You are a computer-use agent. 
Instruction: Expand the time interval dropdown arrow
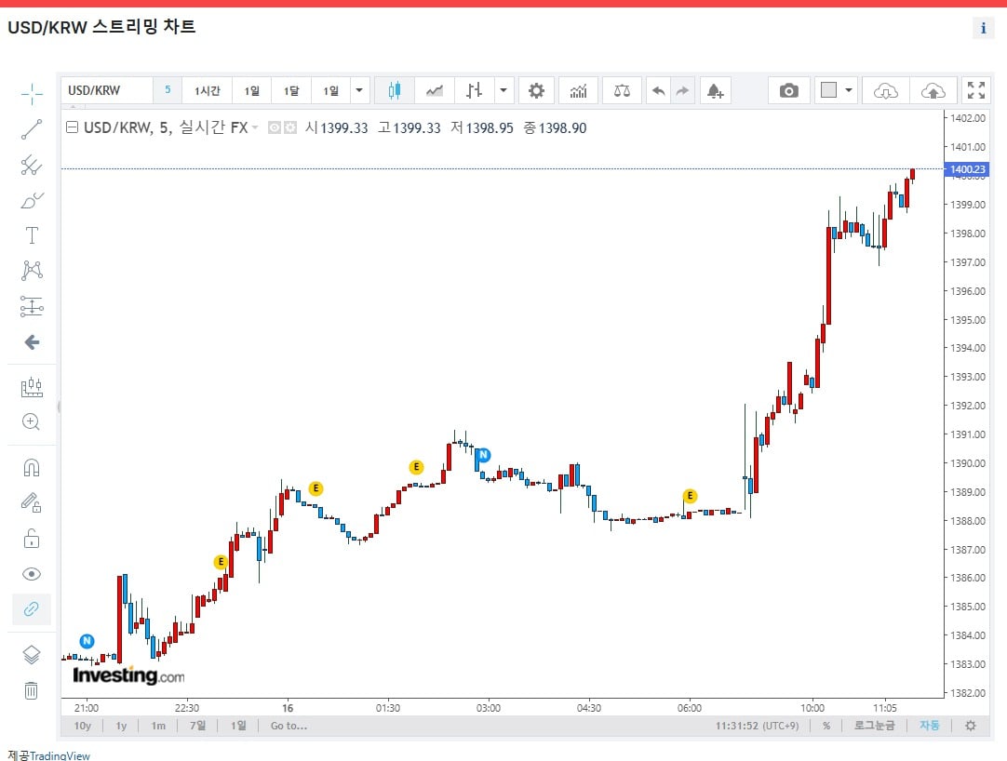(x=359, y=90)
